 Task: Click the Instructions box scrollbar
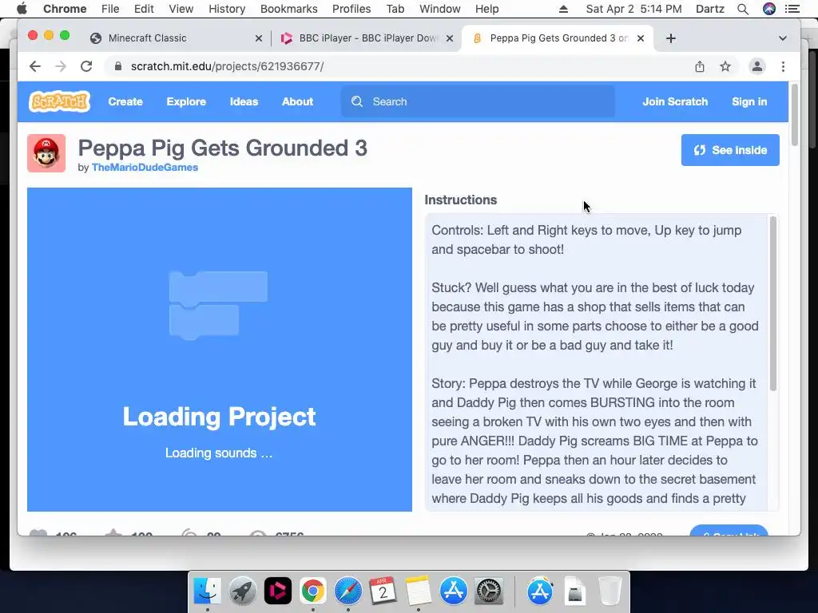click(x=773, y=303)
